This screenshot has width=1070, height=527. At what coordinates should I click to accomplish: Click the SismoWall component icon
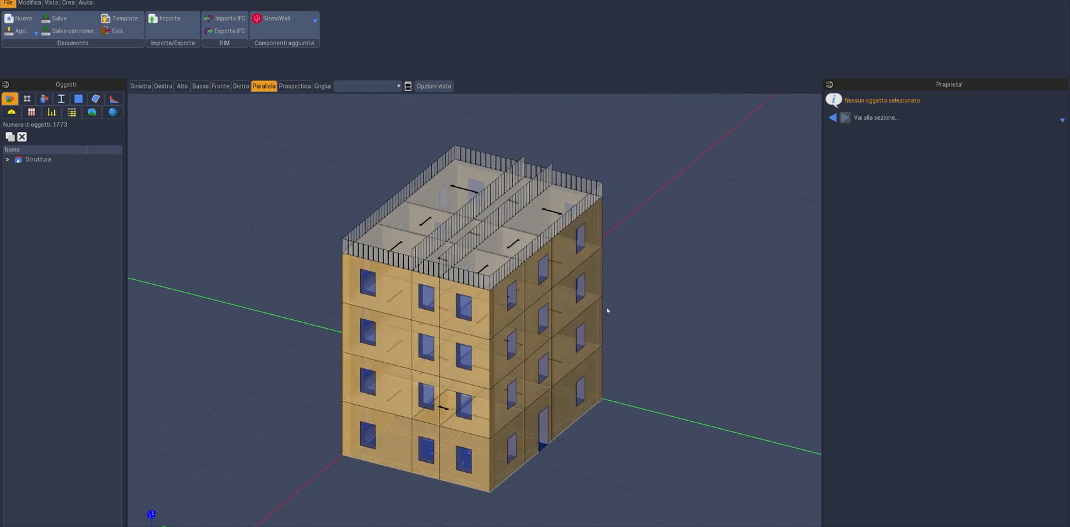tap(257, 18)
